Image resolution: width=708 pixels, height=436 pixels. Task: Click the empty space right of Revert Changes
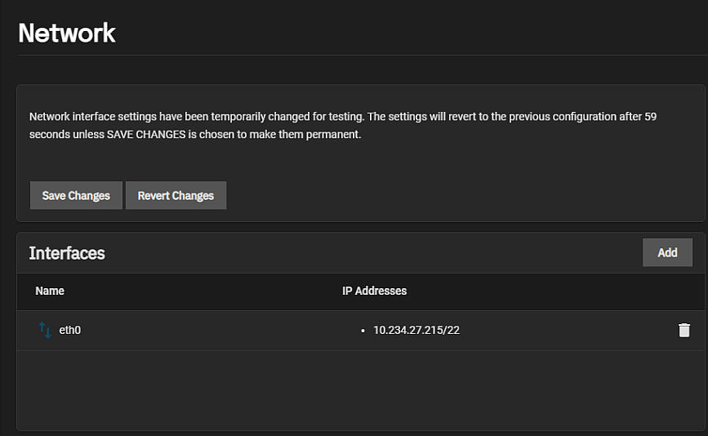(x=457, y=196)
